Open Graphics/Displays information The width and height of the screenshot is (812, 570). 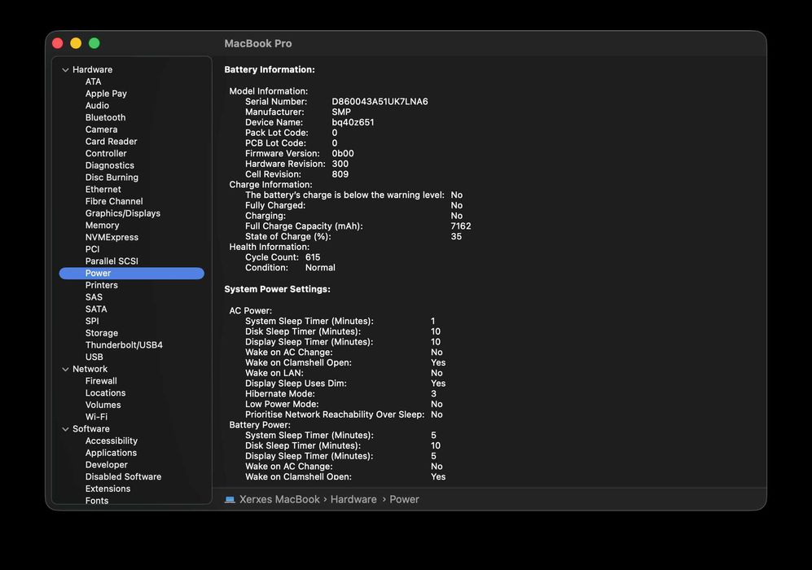coord(123,213)
